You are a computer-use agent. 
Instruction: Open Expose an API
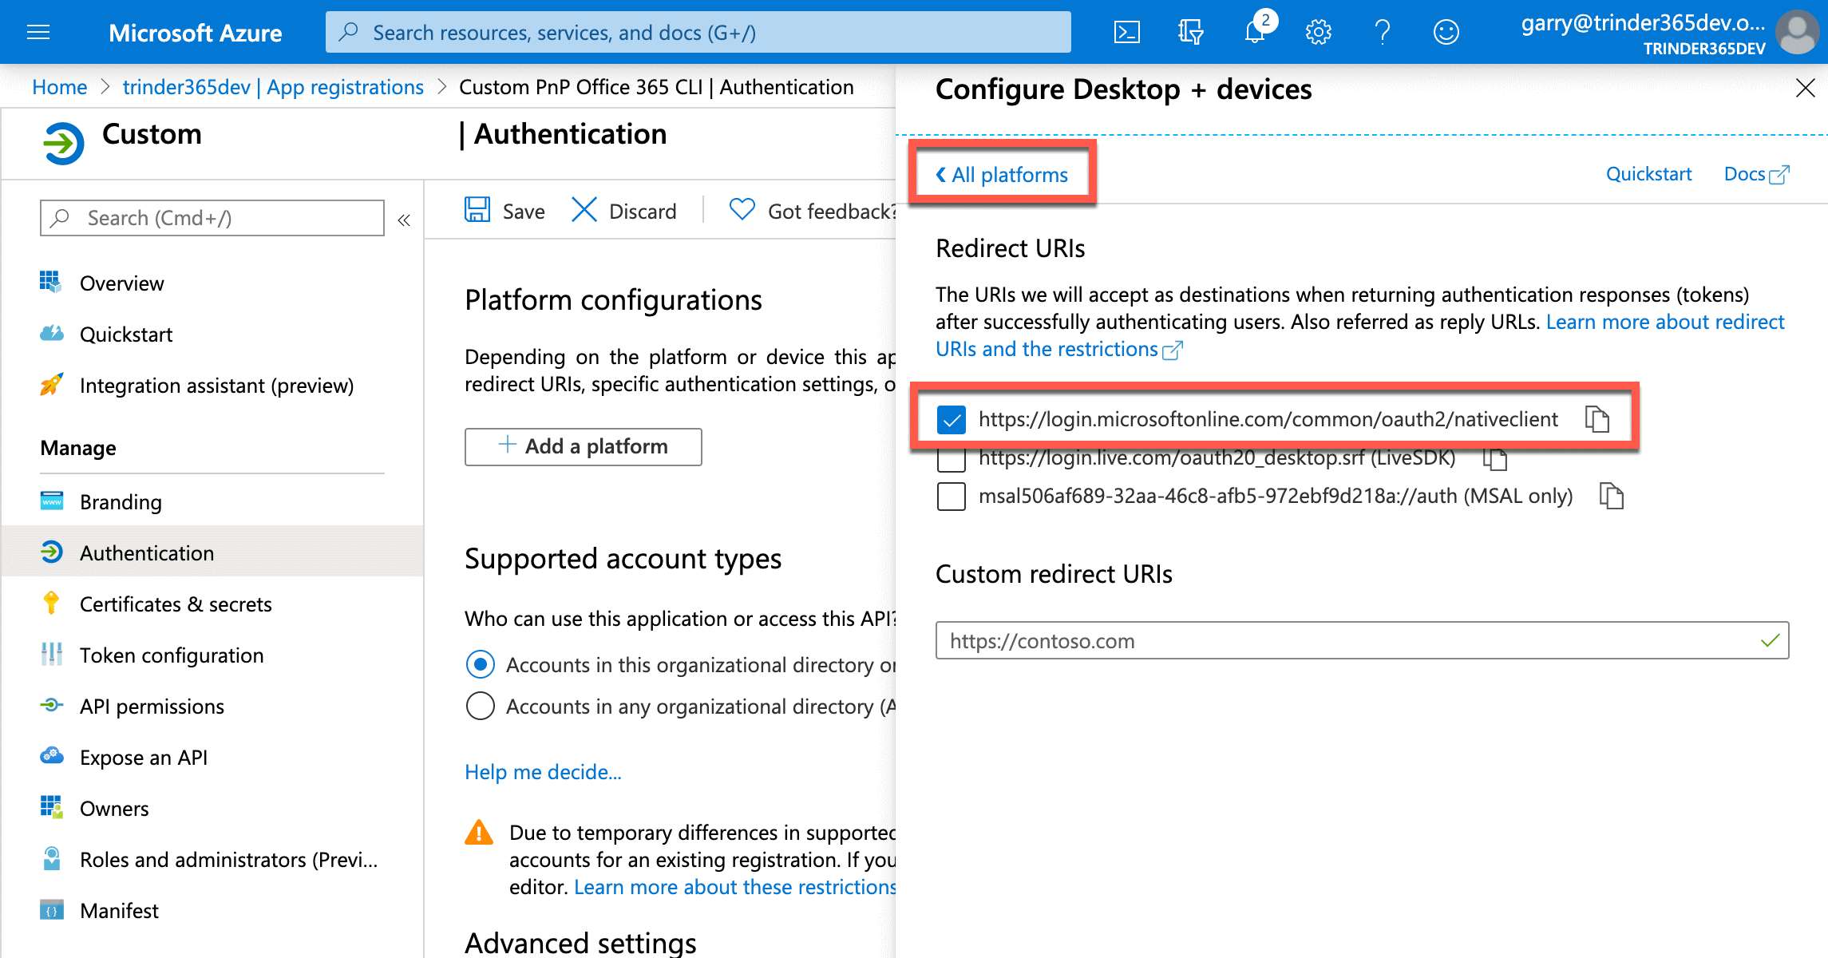click(x=144, y=758)
